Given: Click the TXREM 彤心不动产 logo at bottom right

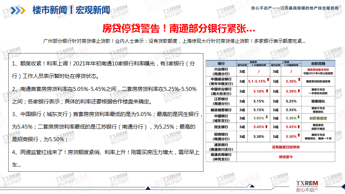Looking at the screenshot, I should pos(307,186).
